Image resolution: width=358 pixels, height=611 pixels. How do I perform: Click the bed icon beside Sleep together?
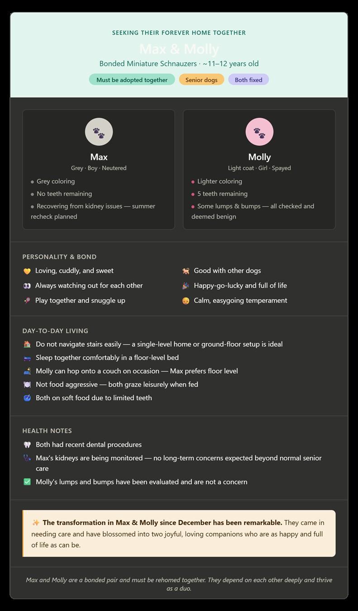(27, 358)
